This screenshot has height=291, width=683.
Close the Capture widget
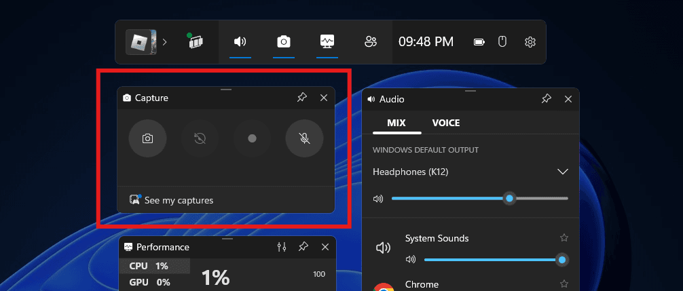click(324, 98)
